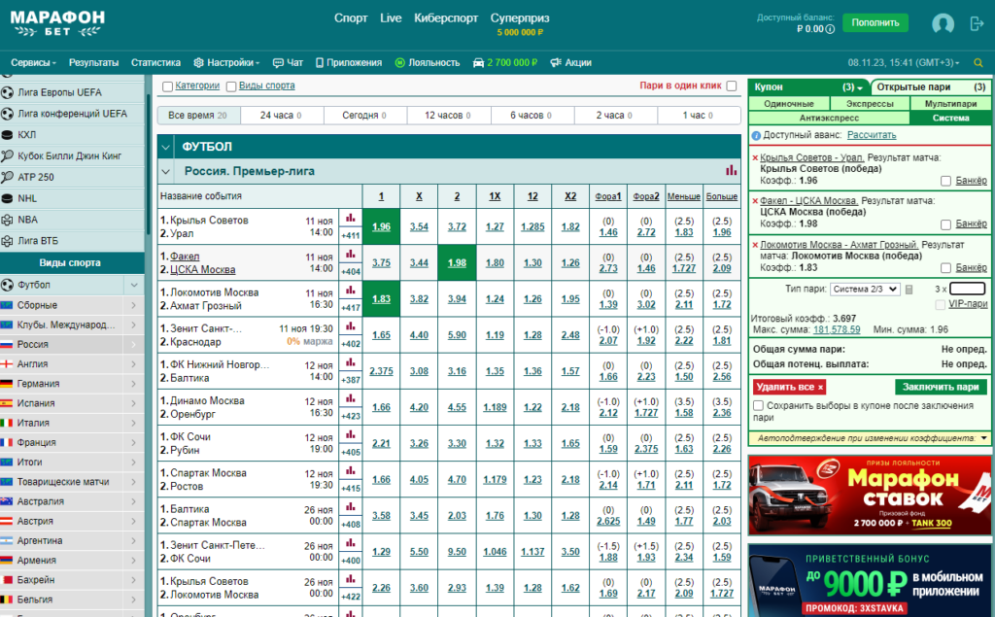Remove Локомотив Москва - Ахмат Грозный coupon selection
Viewport: 995px width, 617px height.
pyautogui.click(x=754, y=245)
